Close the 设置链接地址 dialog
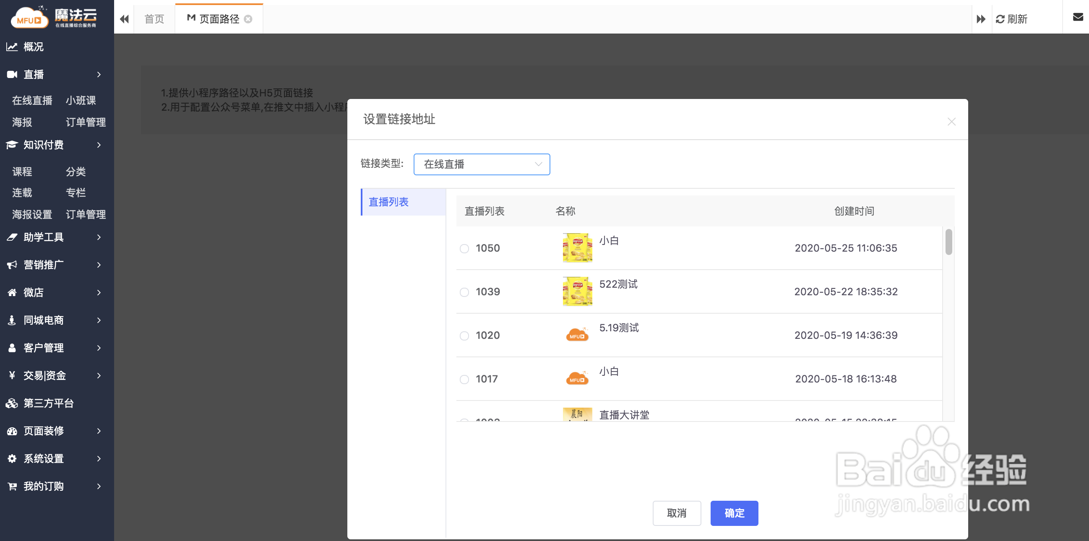Viewport: 1089px width, 541px height. [951, 122]
